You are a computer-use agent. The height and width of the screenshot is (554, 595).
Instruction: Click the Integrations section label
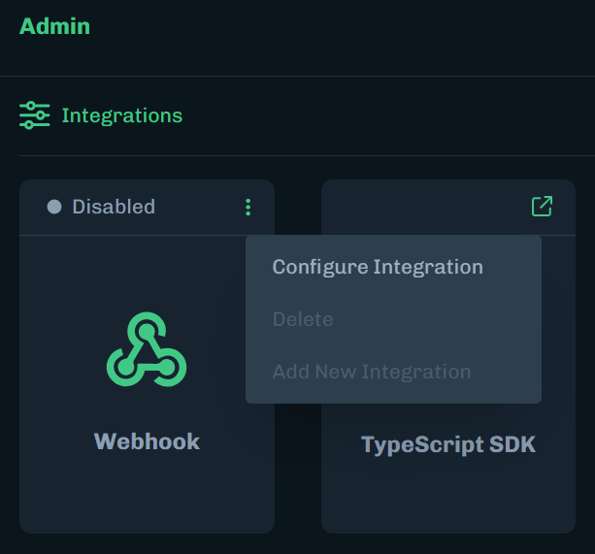[x=121, y=115]
